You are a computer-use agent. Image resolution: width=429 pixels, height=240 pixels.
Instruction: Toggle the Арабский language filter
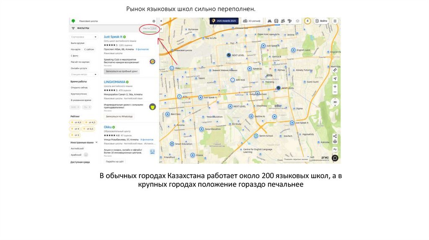pyautogui.click(x=76, y=155)
